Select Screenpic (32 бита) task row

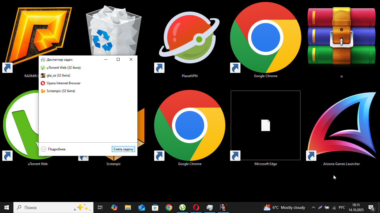(x=88, y=91)
